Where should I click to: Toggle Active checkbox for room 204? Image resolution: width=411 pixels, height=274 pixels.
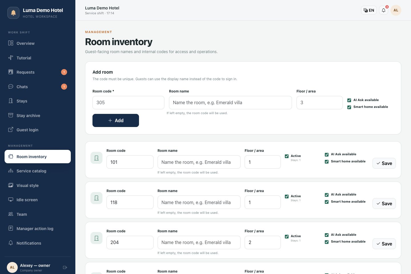(x=287, y=237)
